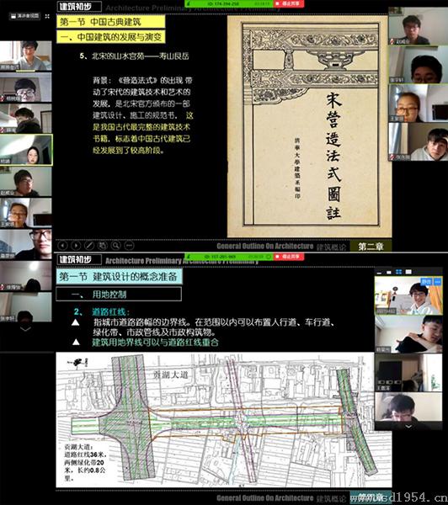This screenshot has width=448, height=505.
Task: Select the woman with glasses on upper right strip
Action: click(418, 104)
